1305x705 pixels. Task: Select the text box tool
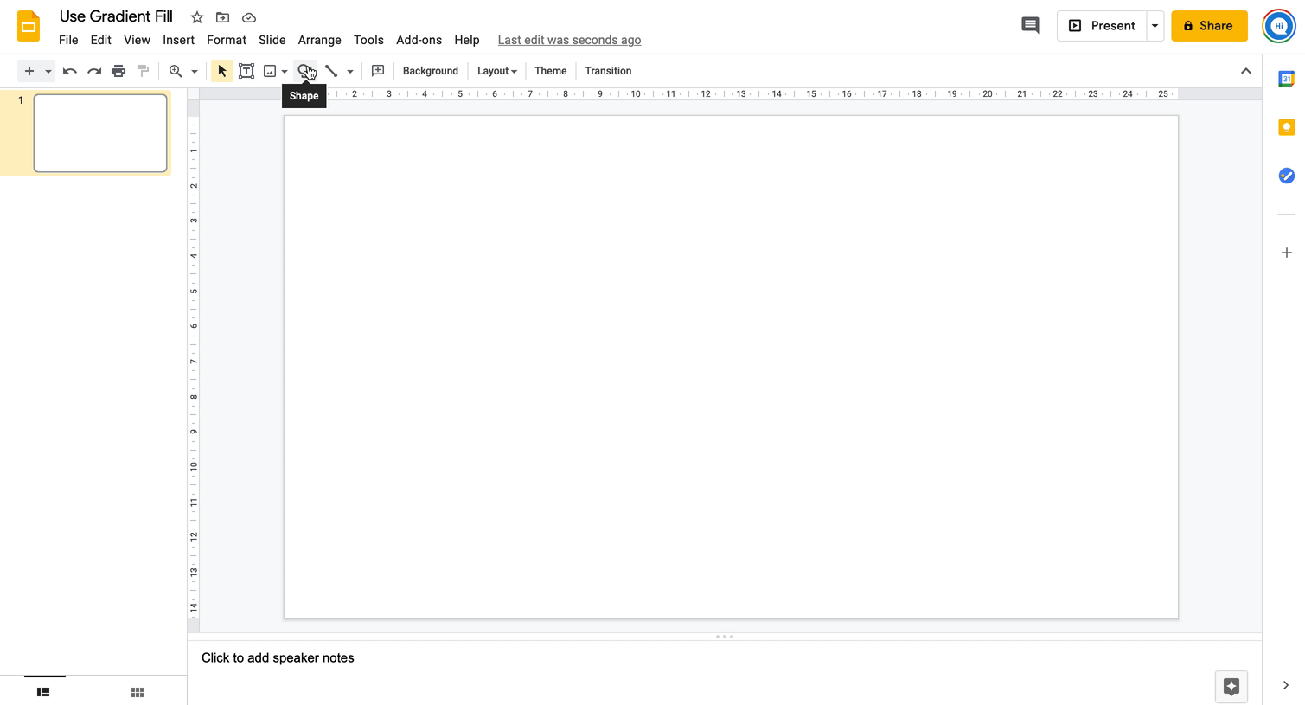click(246, 71)
